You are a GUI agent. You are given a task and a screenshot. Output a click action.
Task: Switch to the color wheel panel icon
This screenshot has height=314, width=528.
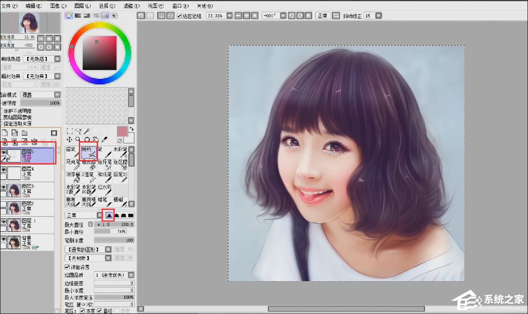(x=69, y=15)
